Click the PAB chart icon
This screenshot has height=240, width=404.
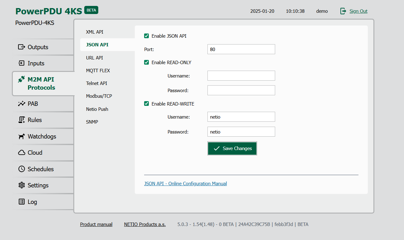tap(22, 104)
